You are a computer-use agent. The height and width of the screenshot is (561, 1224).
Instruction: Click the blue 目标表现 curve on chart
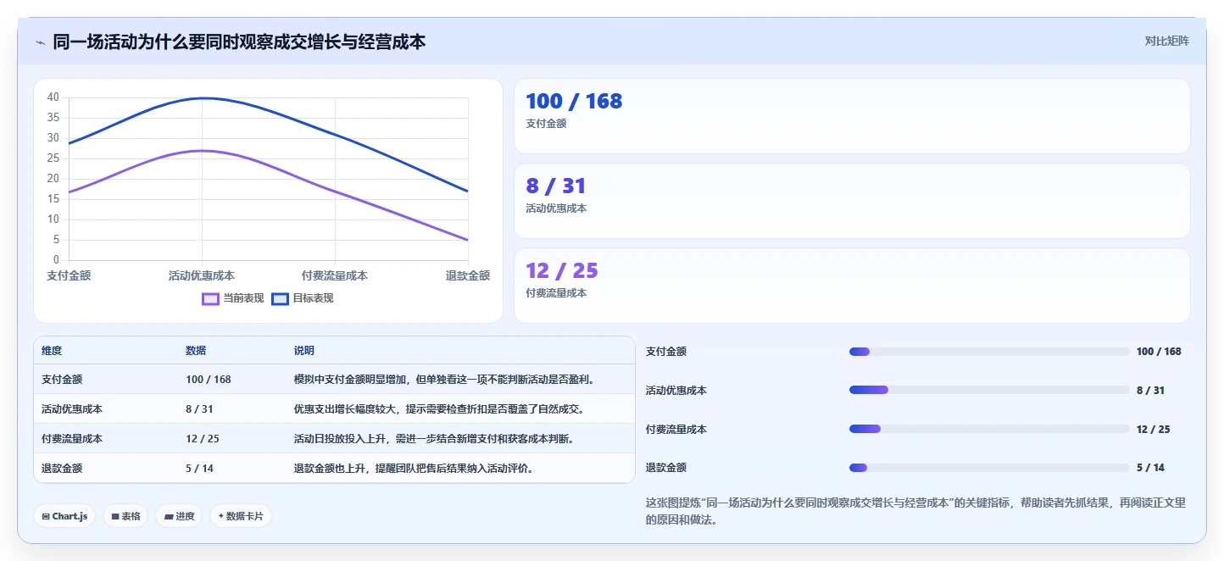pyautogui.click(x=202, y=98)
